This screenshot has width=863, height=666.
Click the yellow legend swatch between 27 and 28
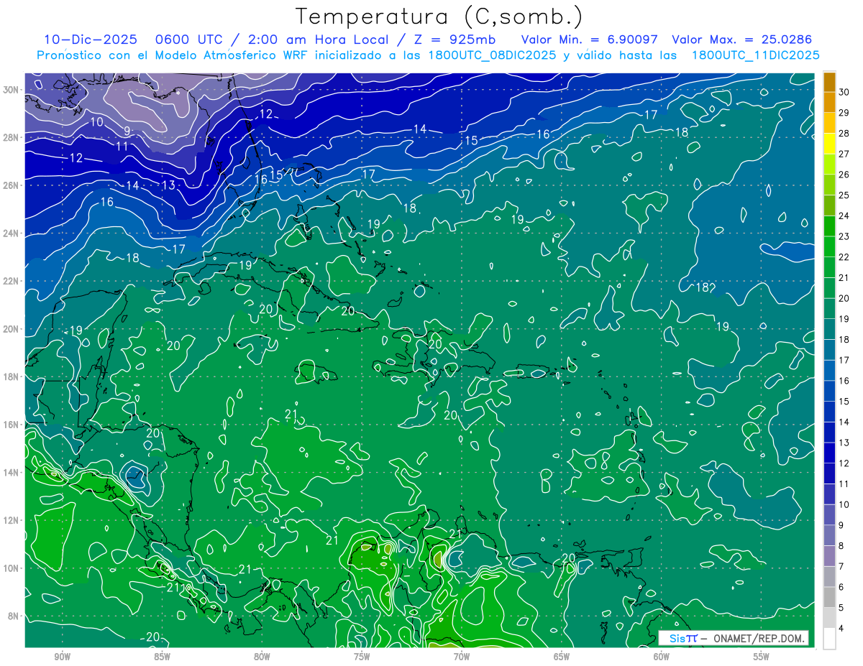coord(829,144)
